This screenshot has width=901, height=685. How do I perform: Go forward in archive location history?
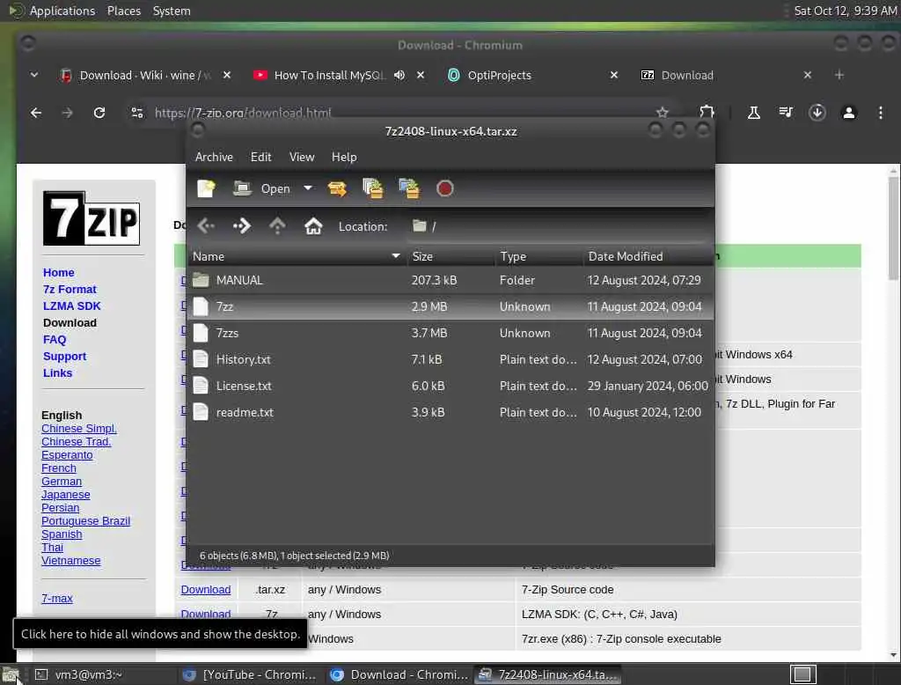tap(242, 226)
